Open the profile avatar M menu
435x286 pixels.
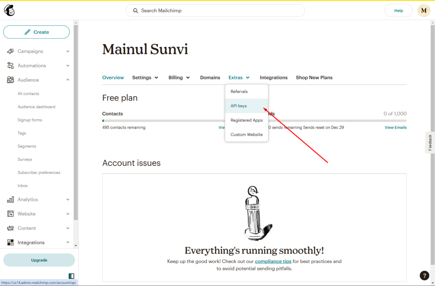click(x=424, y=11)
